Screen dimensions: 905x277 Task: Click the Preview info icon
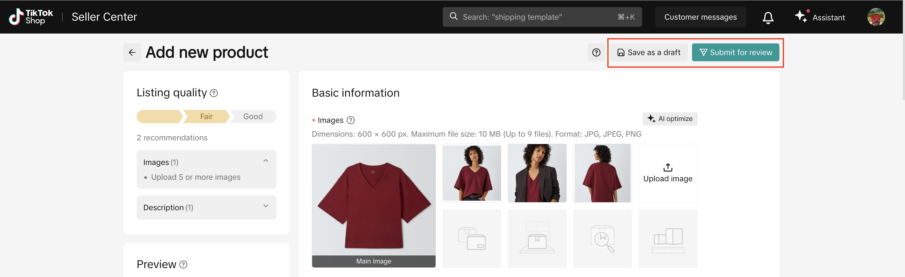pyautogui.click(x=183, y=264)
